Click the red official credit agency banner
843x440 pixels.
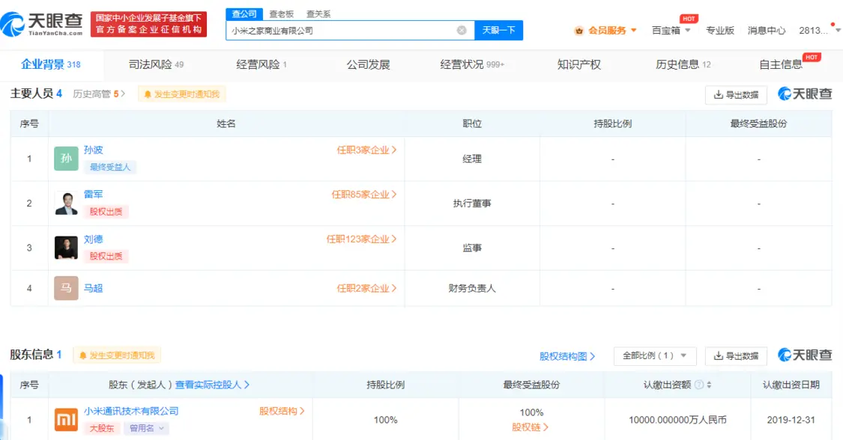click(x=149, y=24)
